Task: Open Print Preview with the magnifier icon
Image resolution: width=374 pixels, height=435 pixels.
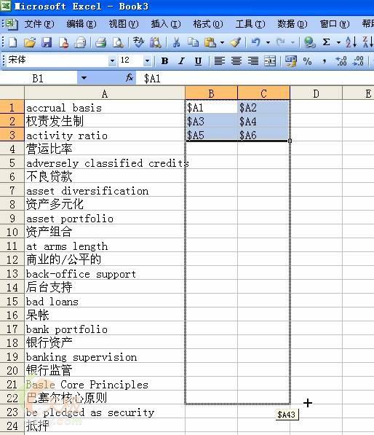Action: (119, 42)
